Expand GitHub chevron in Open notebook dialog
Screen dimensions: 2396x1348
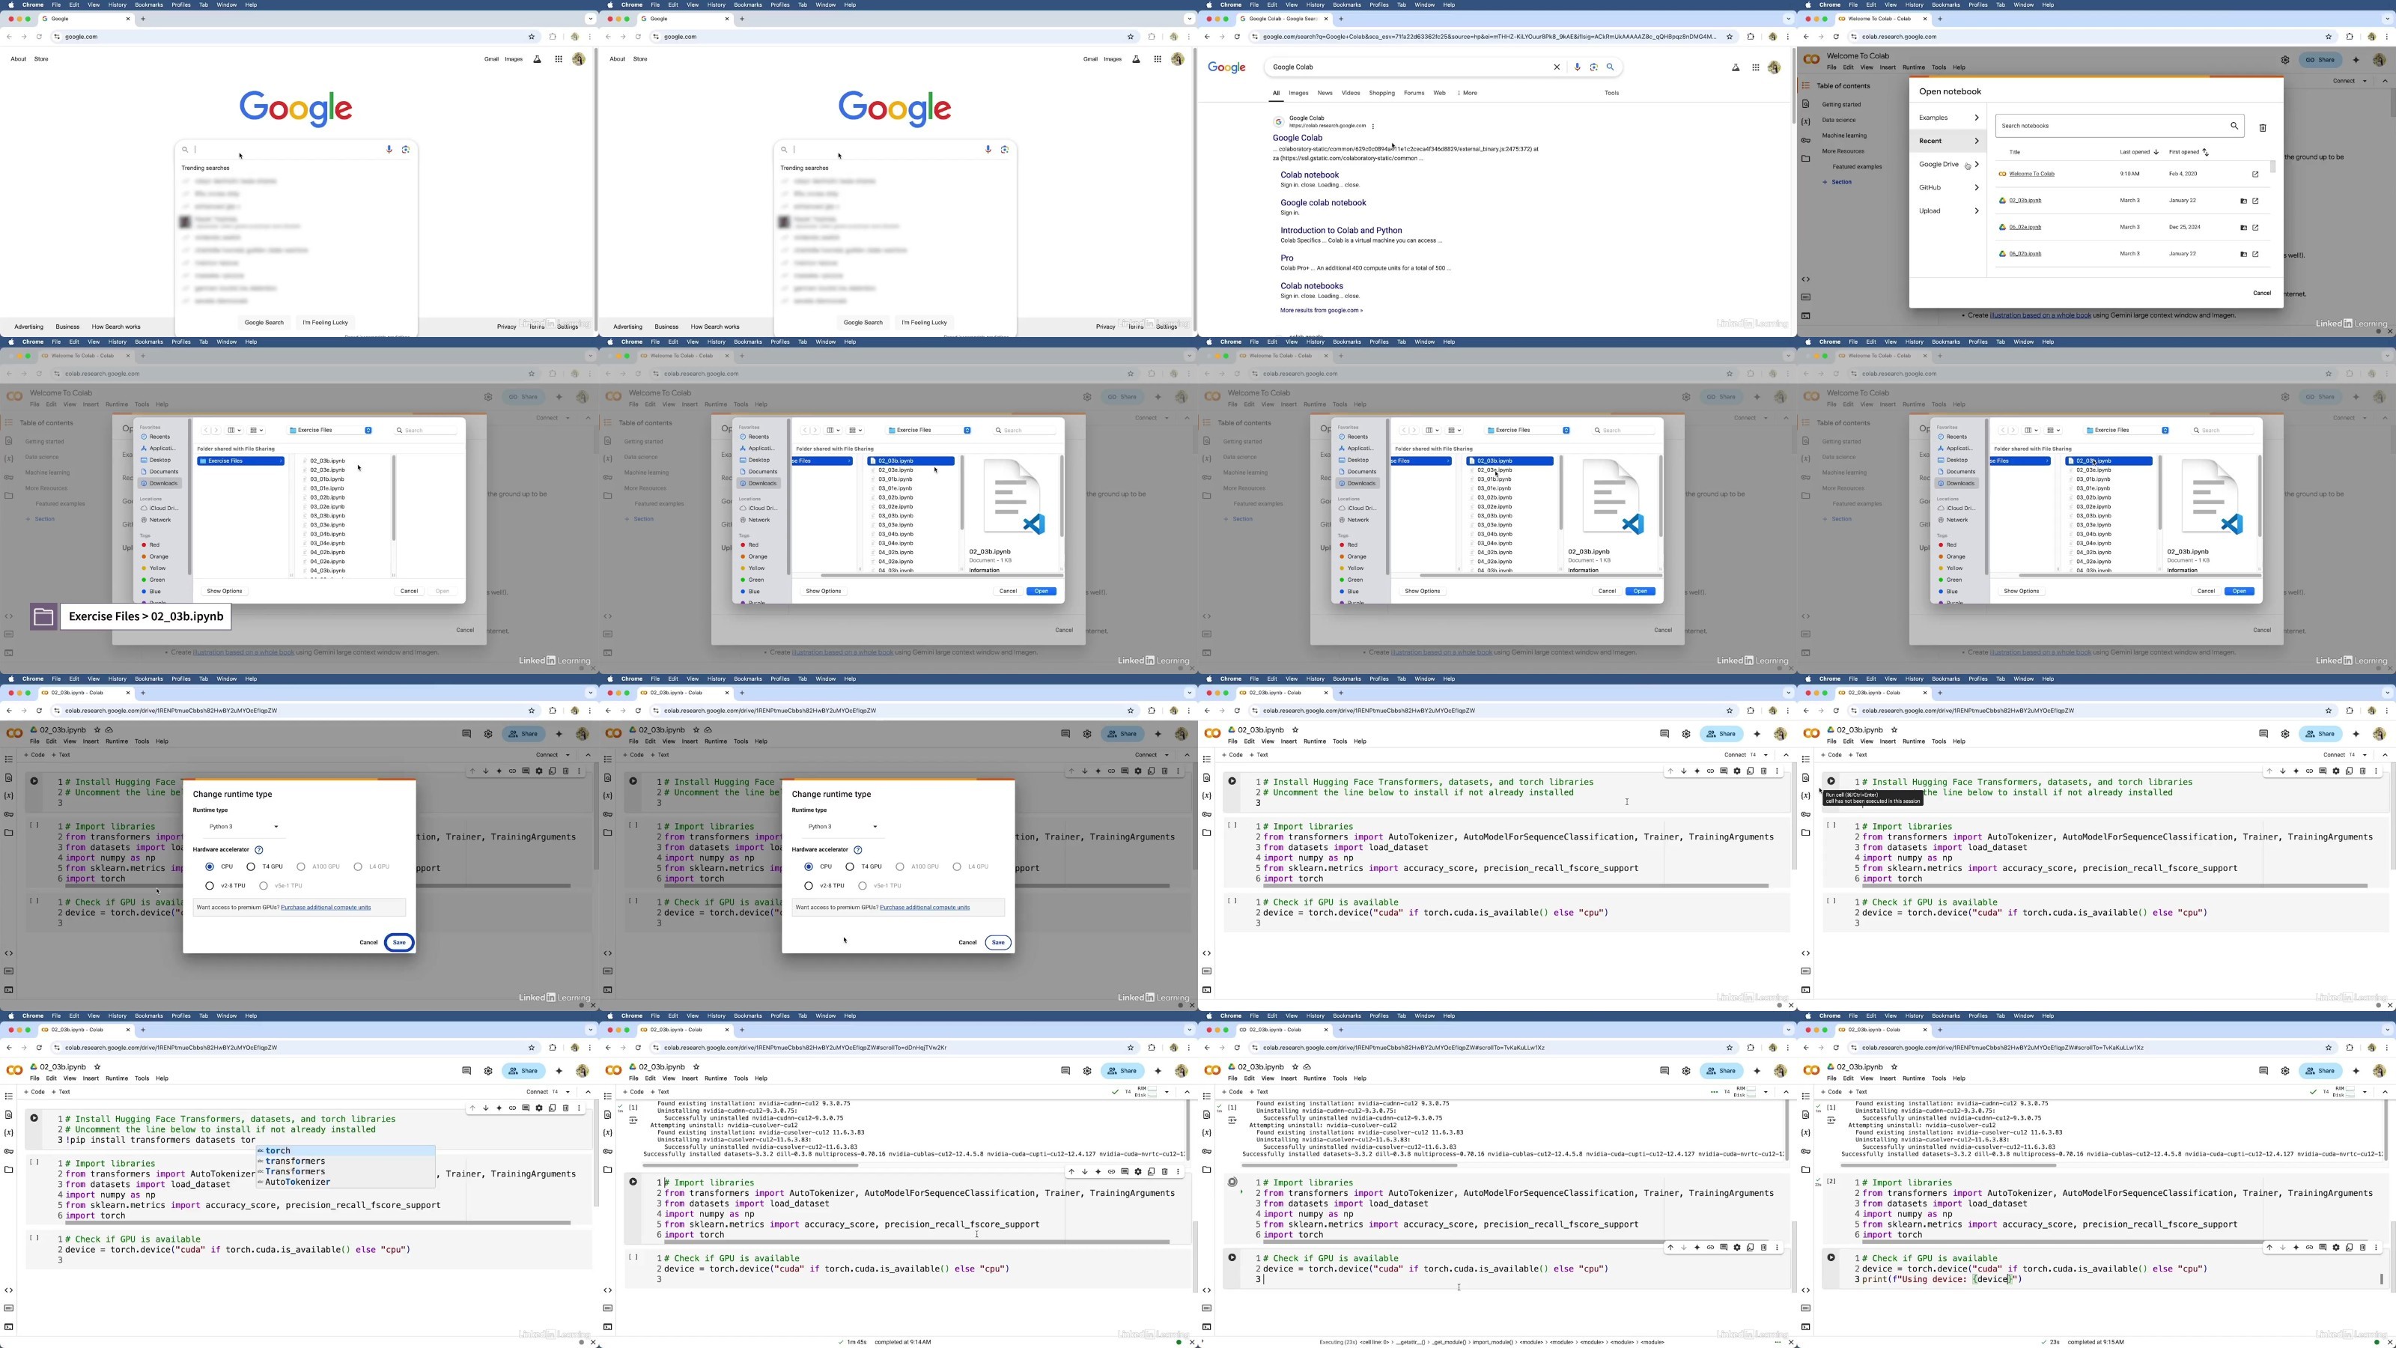click(1977, 187)
